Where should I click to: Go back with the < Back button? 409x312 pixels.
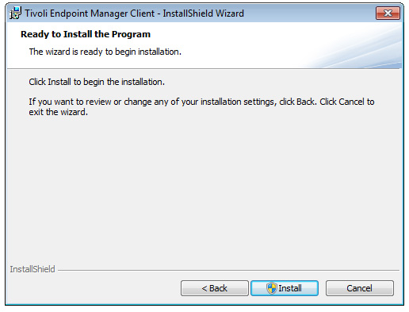215,288
